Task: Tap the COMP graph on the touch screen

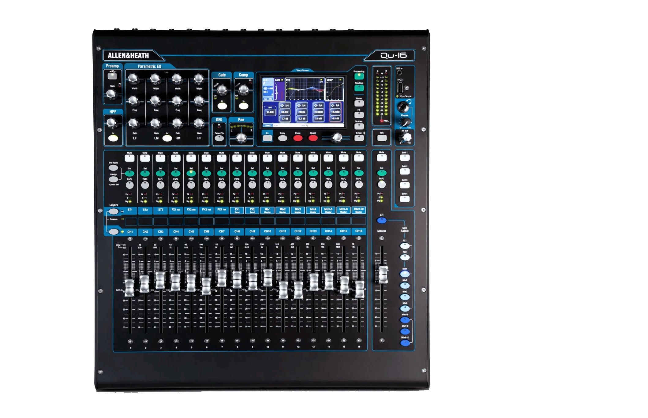Action: (x=335, y=89)
